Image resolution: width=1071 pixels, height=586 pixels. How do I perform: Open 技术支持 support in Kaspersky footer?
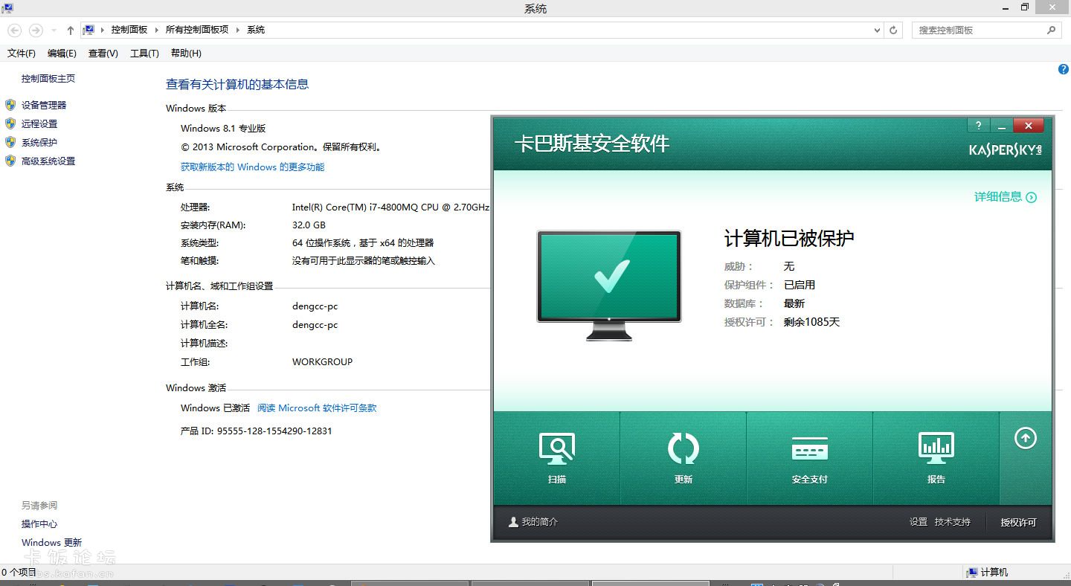tap(953, 522)
